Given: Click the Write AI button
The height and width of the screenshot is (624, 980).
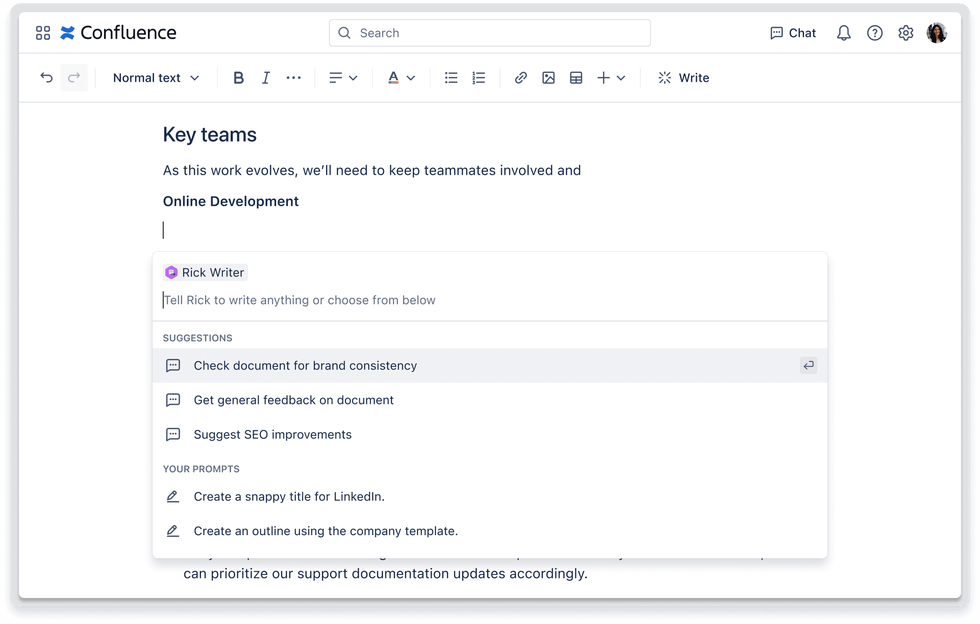Looking at the screenshot, I should click(x=683, y=78).
